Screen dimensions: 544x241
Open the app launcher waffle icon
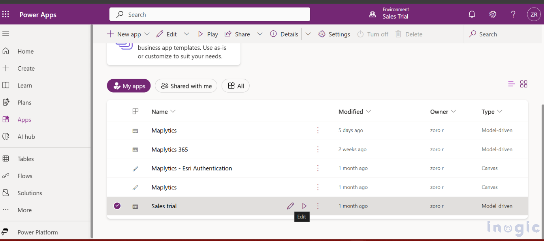pyautogui.click(x=6, y=14)
